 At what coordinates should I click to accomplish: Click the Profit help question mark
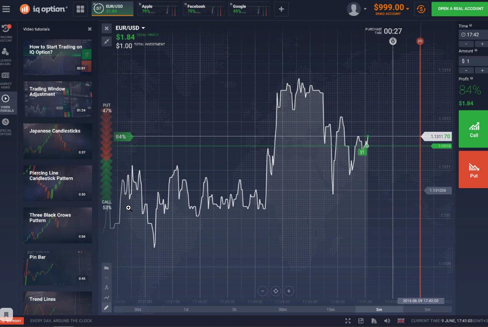coord(472,78)
